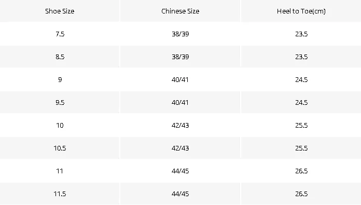361x205 pixels.
Task: Click 24.5 in the 9.5 row
Action: coord(301,102)
